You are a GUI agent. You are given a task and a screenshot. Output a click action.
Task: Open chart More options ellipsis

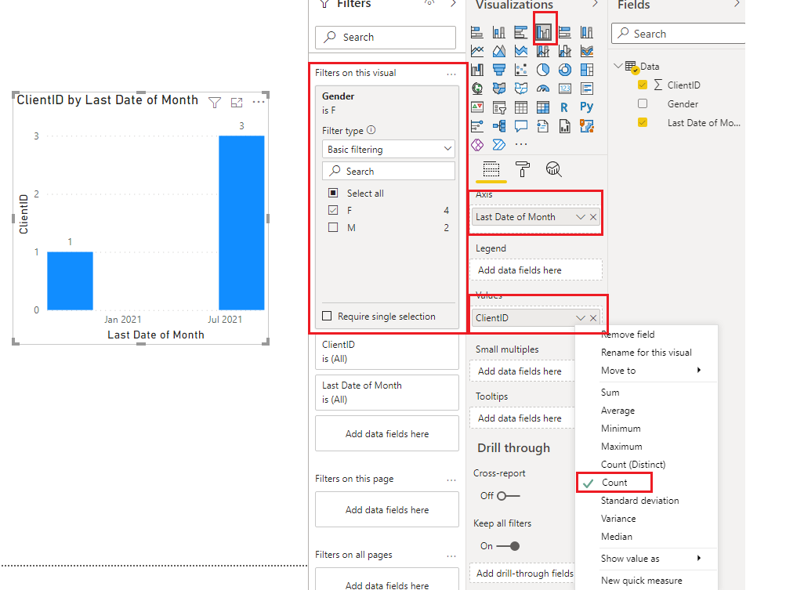click(259, 103)
